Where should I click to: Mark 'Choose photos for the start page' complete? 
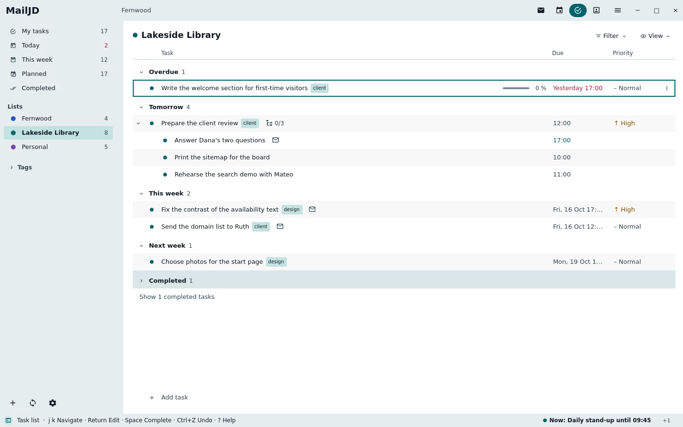point(152,262)
